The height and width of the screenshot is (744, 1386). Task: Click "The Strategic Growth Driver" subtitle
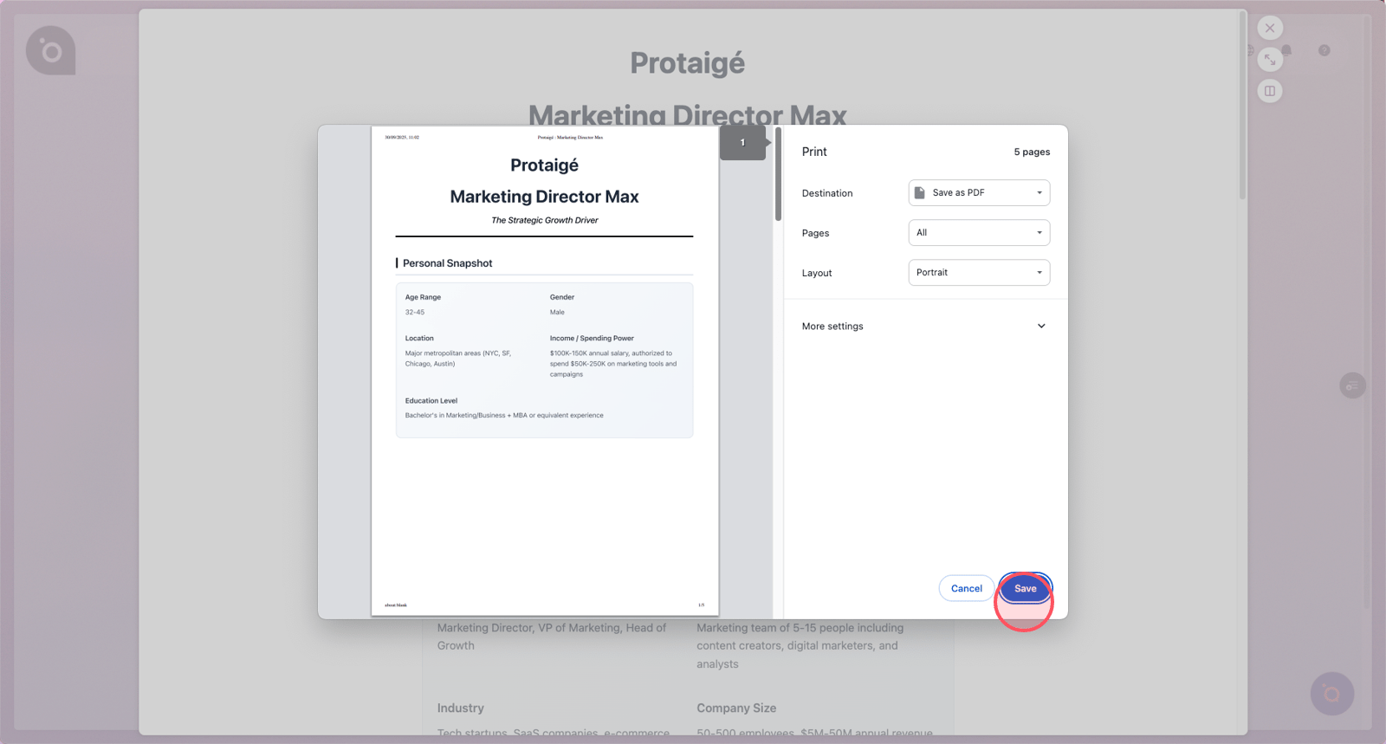click(545, 220)
